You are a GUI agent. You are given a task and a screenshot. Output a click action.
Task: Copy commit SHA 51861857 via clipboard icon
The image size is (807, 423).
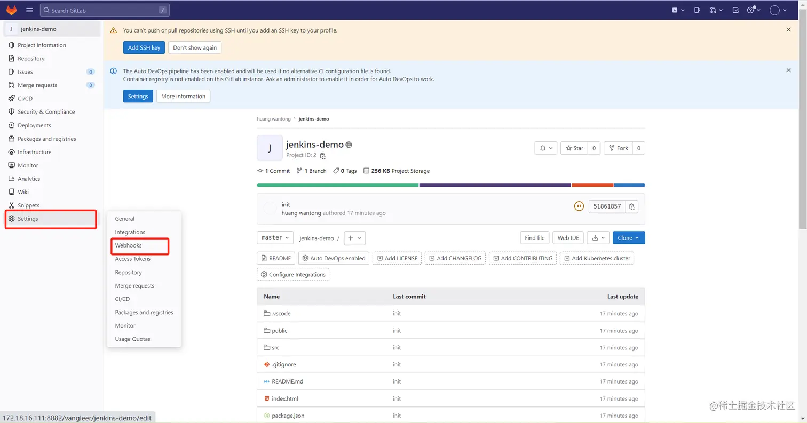(x=632, y=206)
